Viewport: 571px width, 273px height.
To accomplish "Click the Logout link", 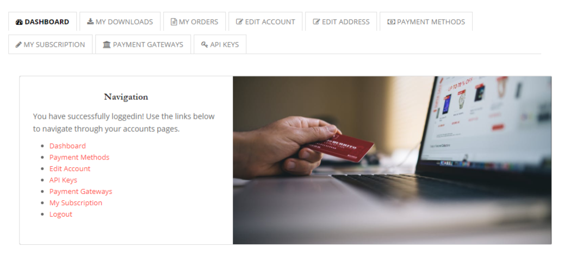I will (x=61, y=214).
